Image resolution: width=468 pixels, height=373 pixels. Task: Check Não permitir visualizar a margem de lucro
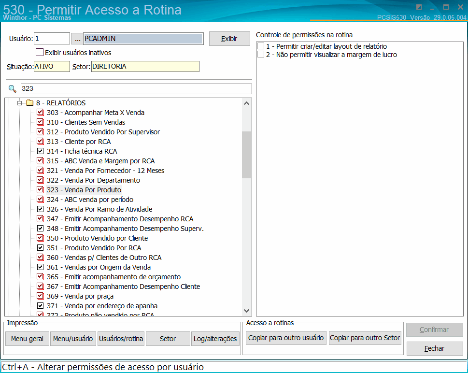[x=261, y=54]
